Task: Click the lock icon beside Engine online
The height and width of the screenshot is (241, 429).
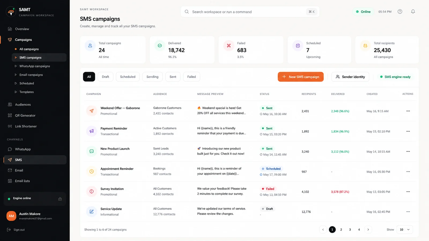Action: click(x=60, y=199)
